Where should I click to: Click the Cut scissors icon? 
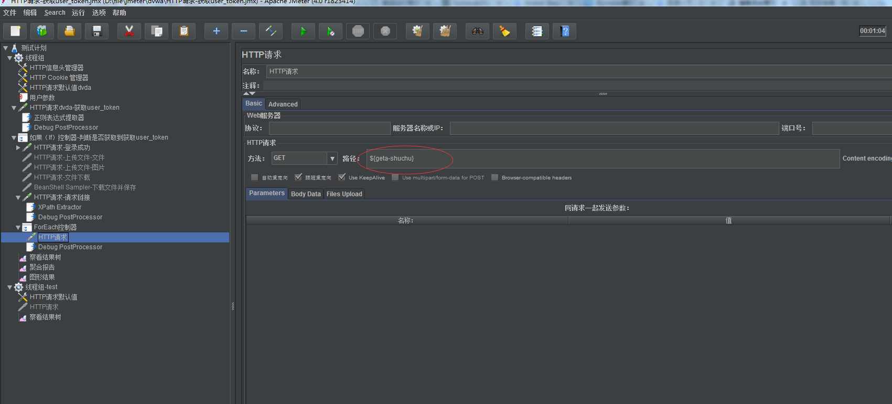coord(129,31)
